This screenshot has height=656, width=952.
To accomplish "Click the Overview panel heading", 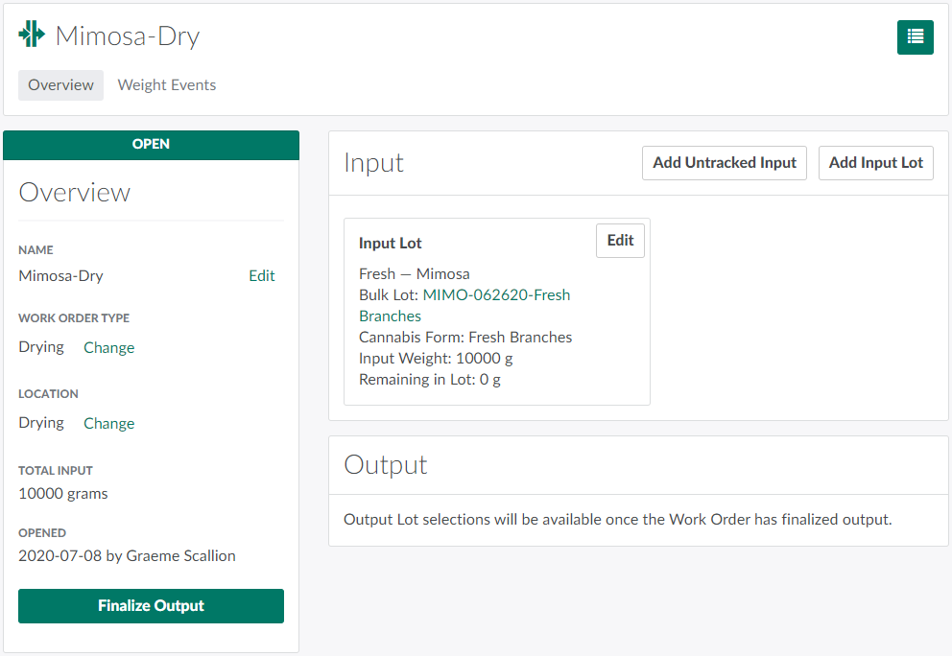I will click(x=74, y=192).
